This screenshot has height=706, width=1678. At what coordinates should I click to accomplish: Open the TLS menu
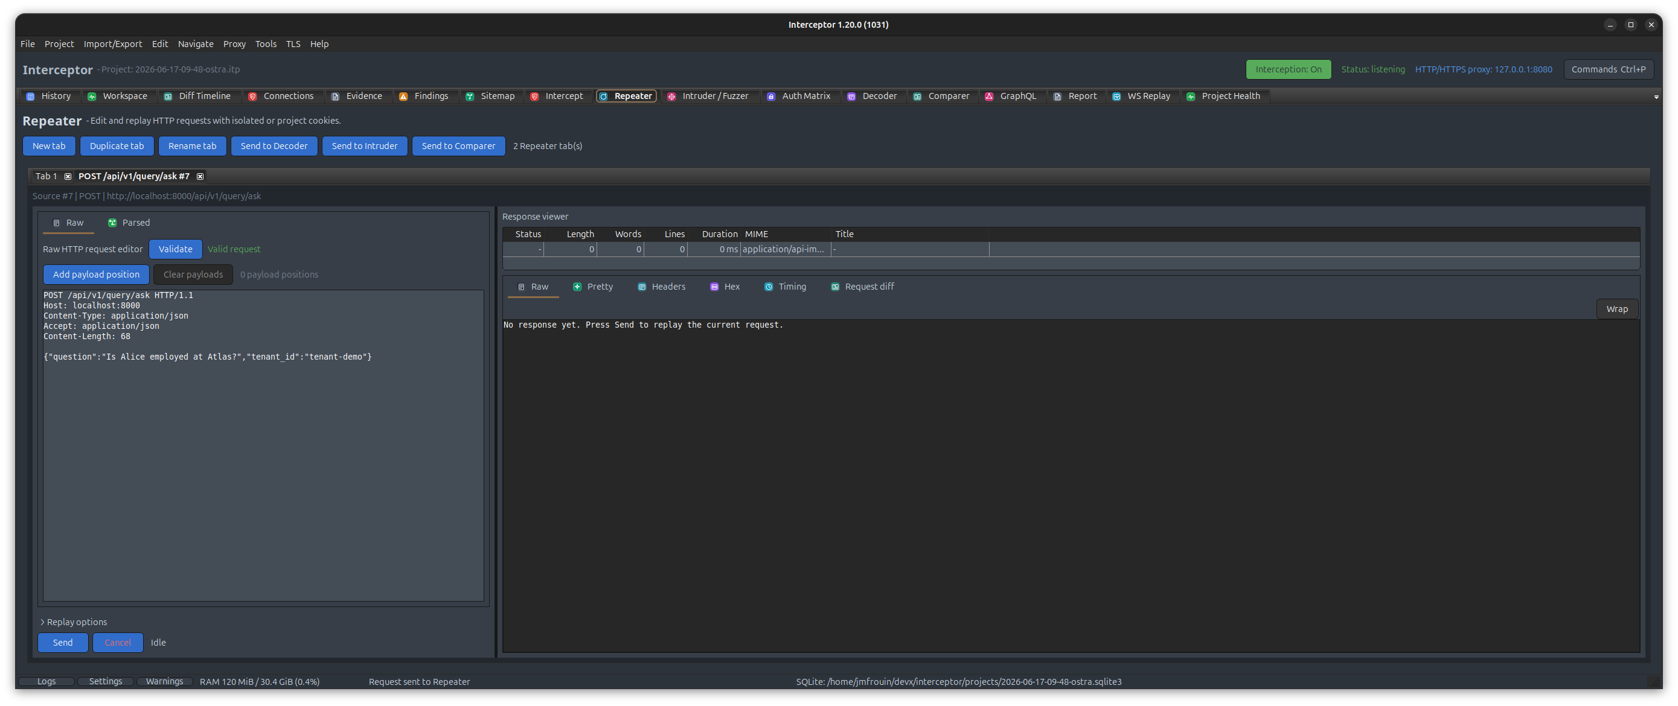(x=293, y=44)
